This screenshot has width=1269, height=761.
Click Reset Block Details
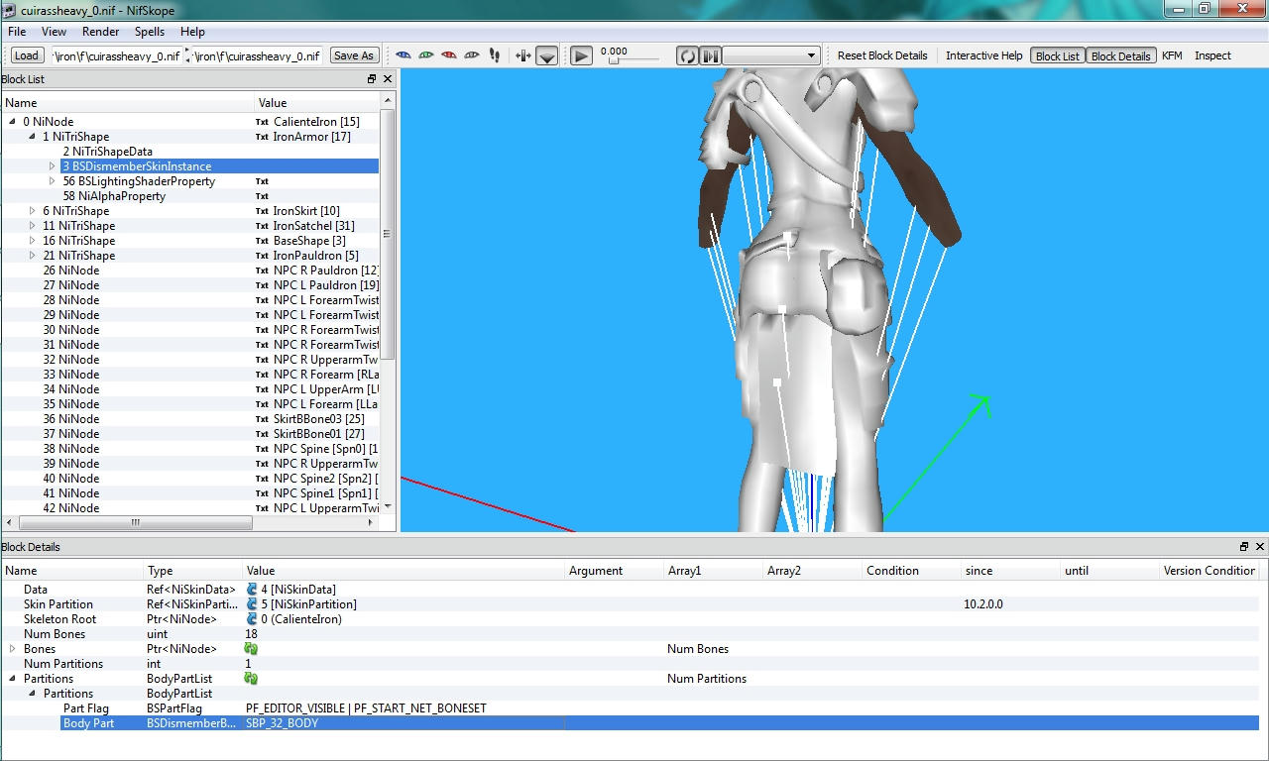pyautogui.click(x=882, y=55)
